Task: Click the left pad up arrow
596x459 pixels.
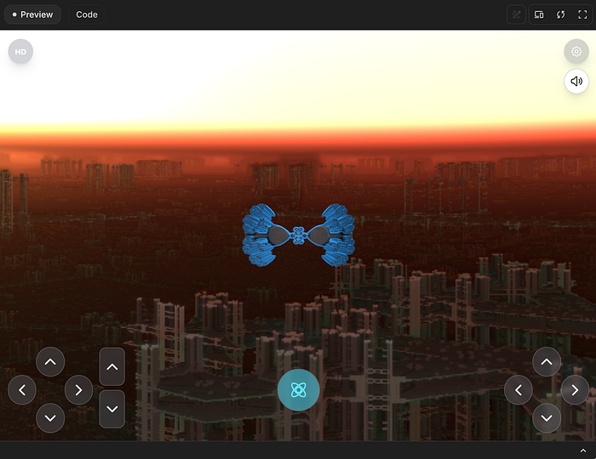Action: [50, 362]
